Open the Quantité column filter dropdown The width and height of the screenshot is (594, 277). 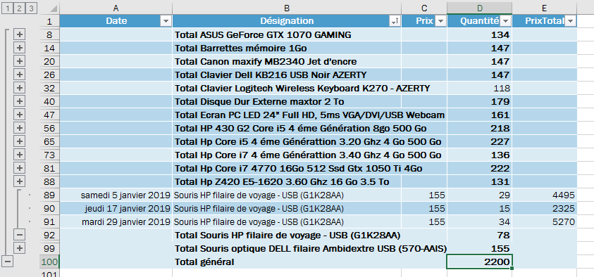[505, 22]
